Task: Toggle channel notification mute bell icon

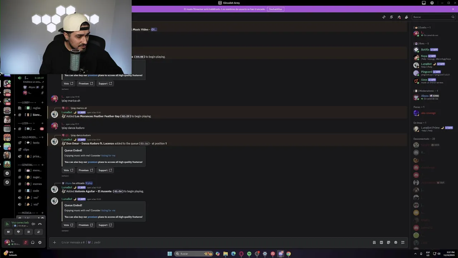Action: coord(391,17)
